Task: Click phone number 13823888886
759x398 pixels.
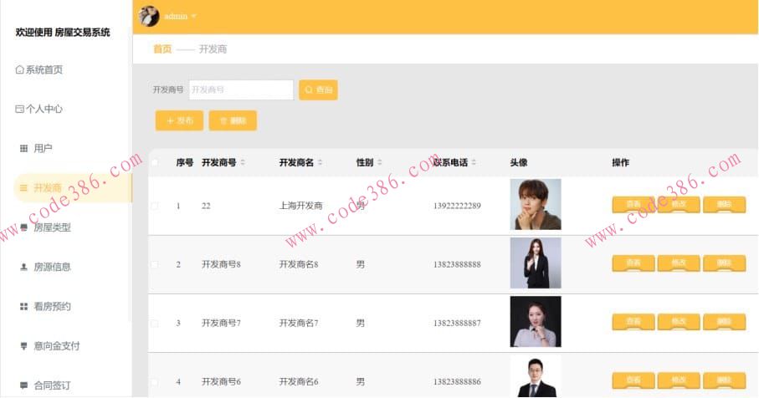Action: coord(457,381)
